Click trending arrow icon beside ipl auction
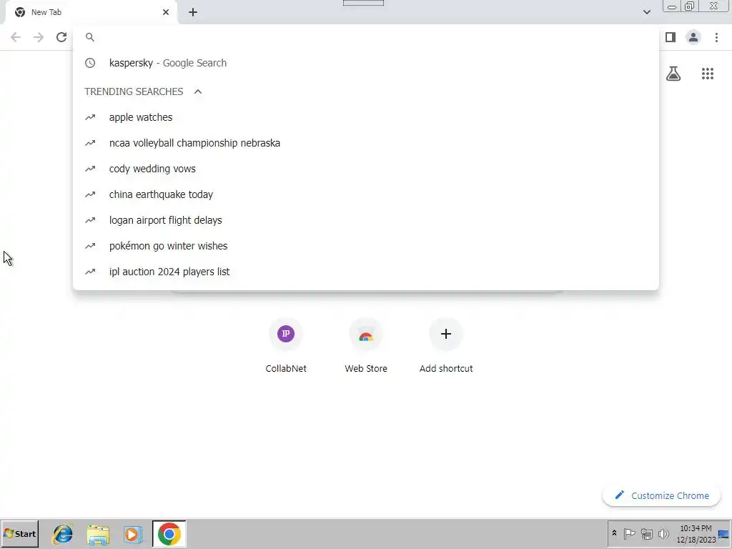 tap(90, 271)
